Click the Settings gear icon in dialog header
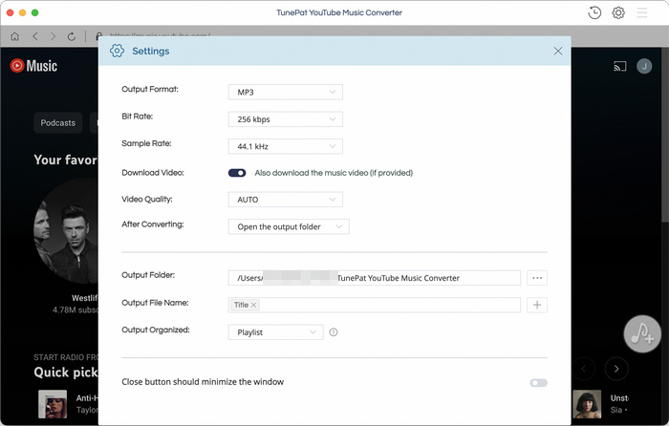The width and height of the screenshot is (669, 426). coord(117,51)
